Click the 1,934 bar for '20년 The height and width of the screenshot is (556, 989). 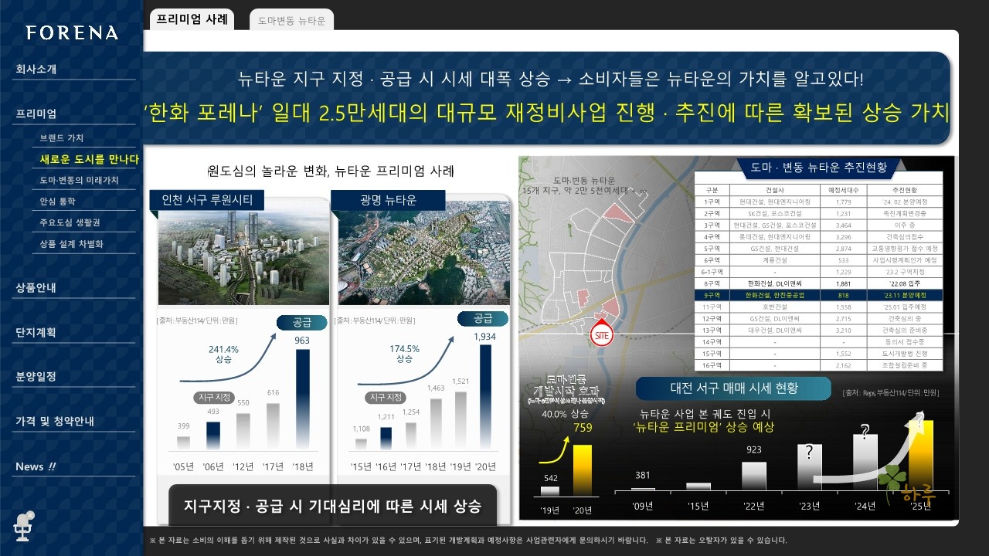(485, 396)
